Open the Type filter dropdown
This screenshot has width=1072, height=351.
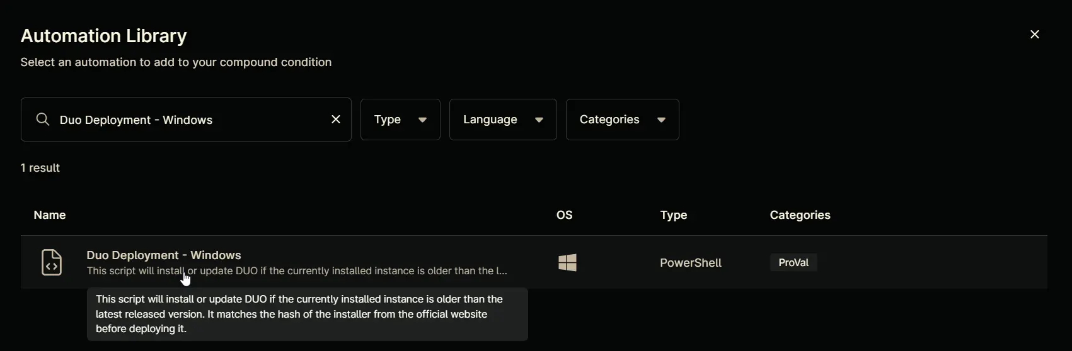point(400,120)
